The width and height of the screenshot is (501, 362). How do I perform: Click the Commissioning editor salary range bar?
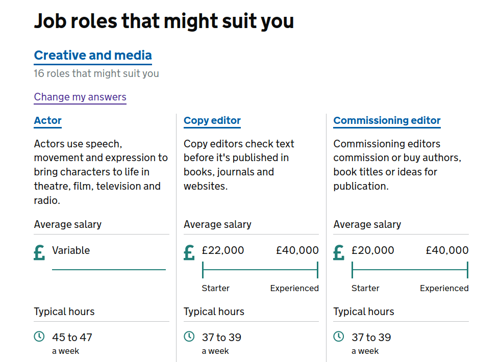410,270
